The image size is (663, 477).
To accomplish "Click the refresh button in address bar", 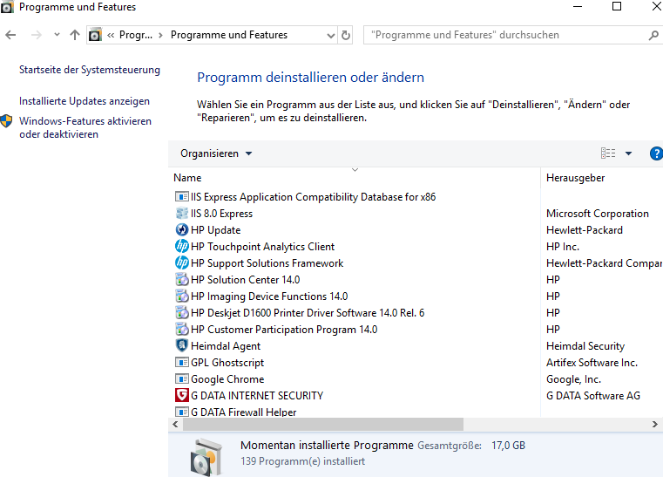I will [x=346, y=35].
